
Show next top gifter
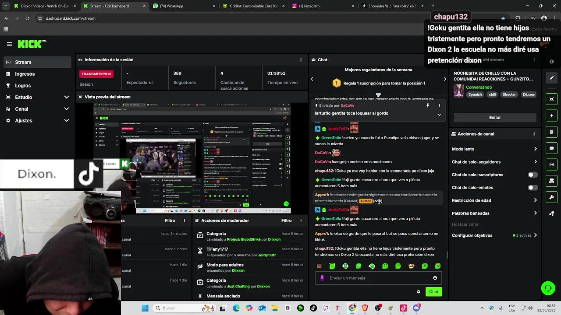444,79
